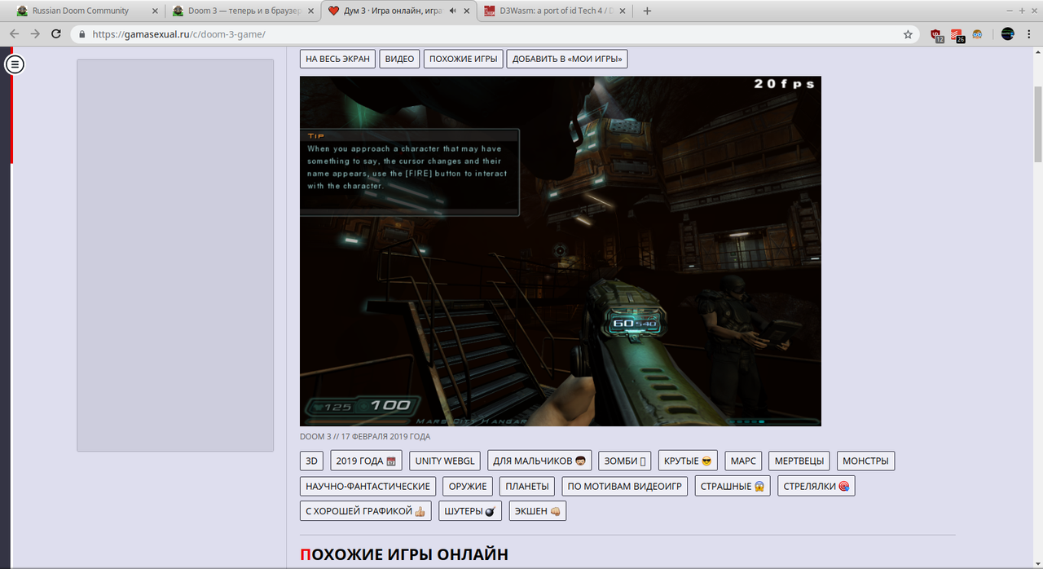Click the browser back arrow
The image size is (1043, 569).
click(x=14, y=34)
